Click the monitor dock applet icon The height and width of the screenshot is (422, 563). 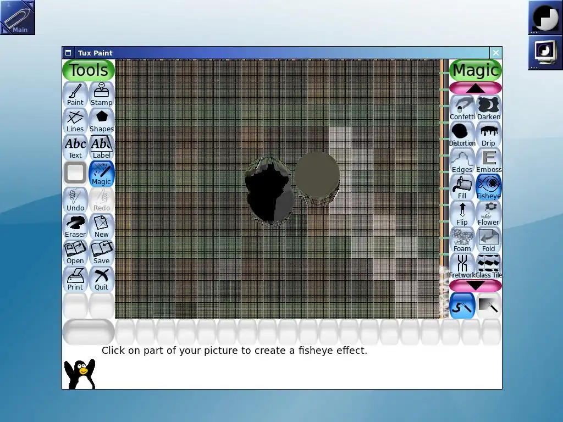[x=545, y=52]
